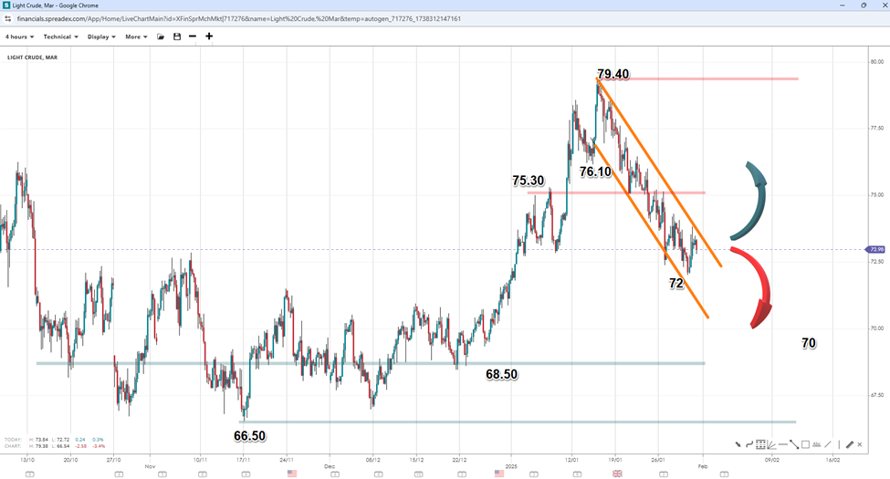This screenshot has width=890, height=479.
Task: Choose the Fibonacci retracement grid tool
Action: [760, 444]
